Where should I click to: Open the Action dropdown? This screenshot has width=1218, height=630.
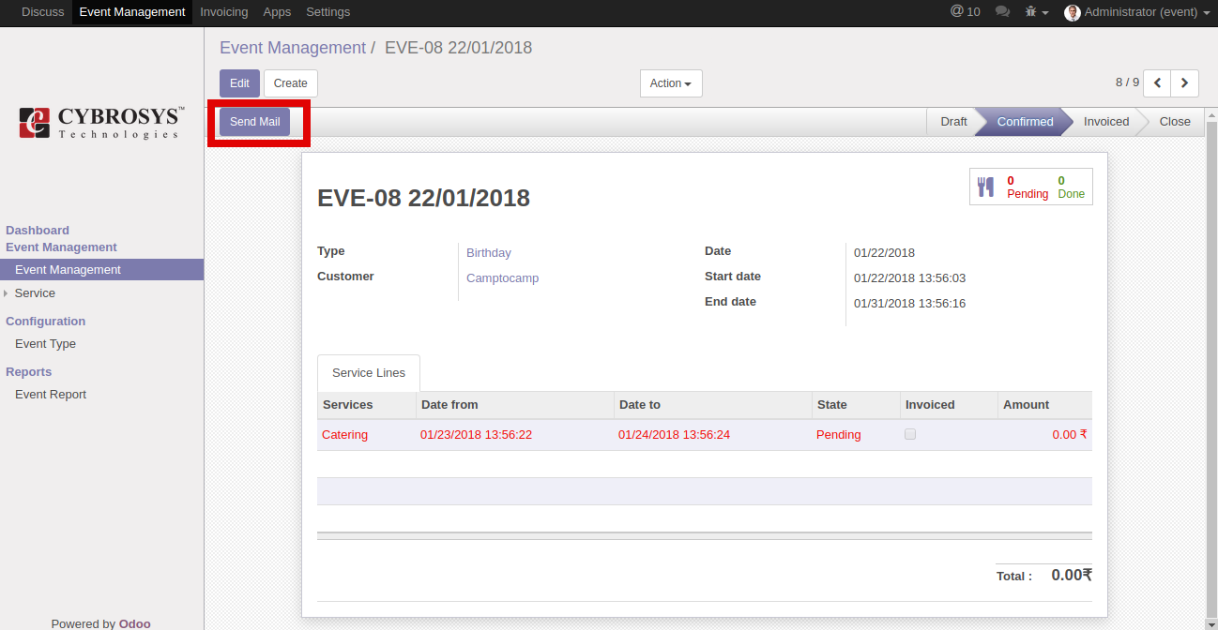coord(671,83)
